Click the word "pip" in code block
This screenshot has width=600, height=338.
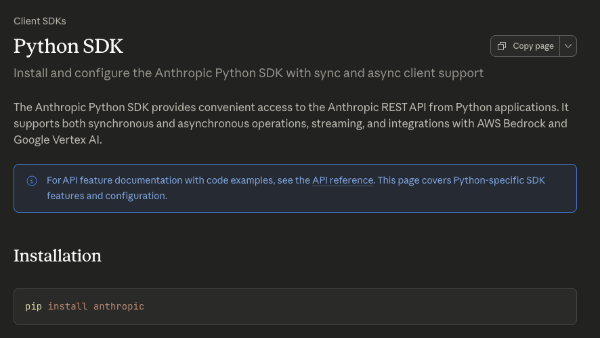click(33, 306)
